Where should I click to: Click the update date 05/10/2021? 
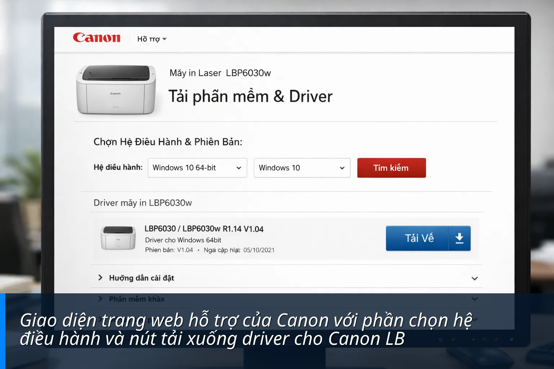pyautogui.click(x=259, y=250)
